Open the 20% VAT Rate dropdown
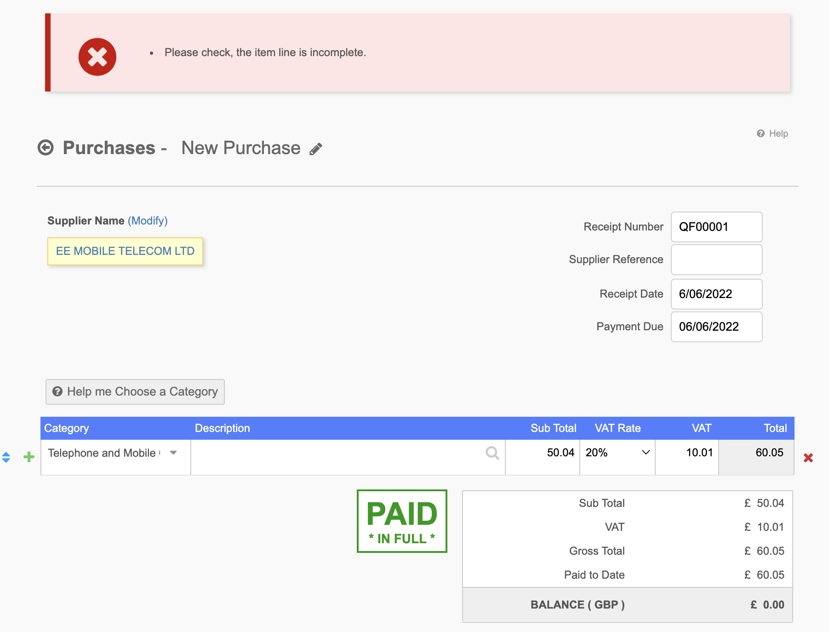This screenshot has width=829, height=632. 617,453
